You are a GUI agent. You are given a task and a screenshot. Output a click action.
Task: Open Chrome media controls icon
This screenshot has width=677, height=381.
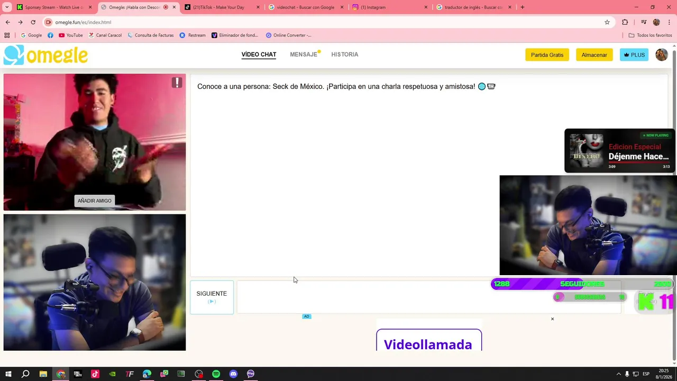[644, 22]
